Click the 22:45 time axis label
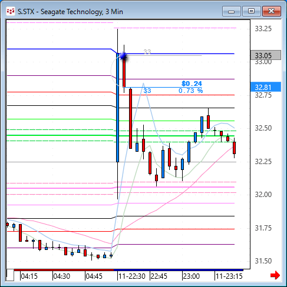The height and width of the screenshot is (287, 287). 159,276
